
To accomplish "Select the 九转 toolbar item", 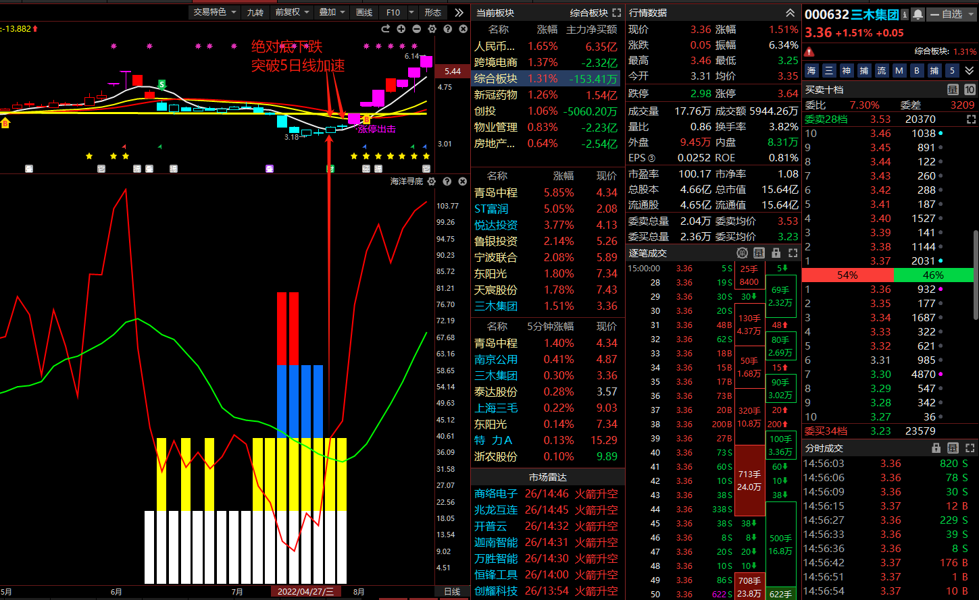I will click(x=255, y=12).
